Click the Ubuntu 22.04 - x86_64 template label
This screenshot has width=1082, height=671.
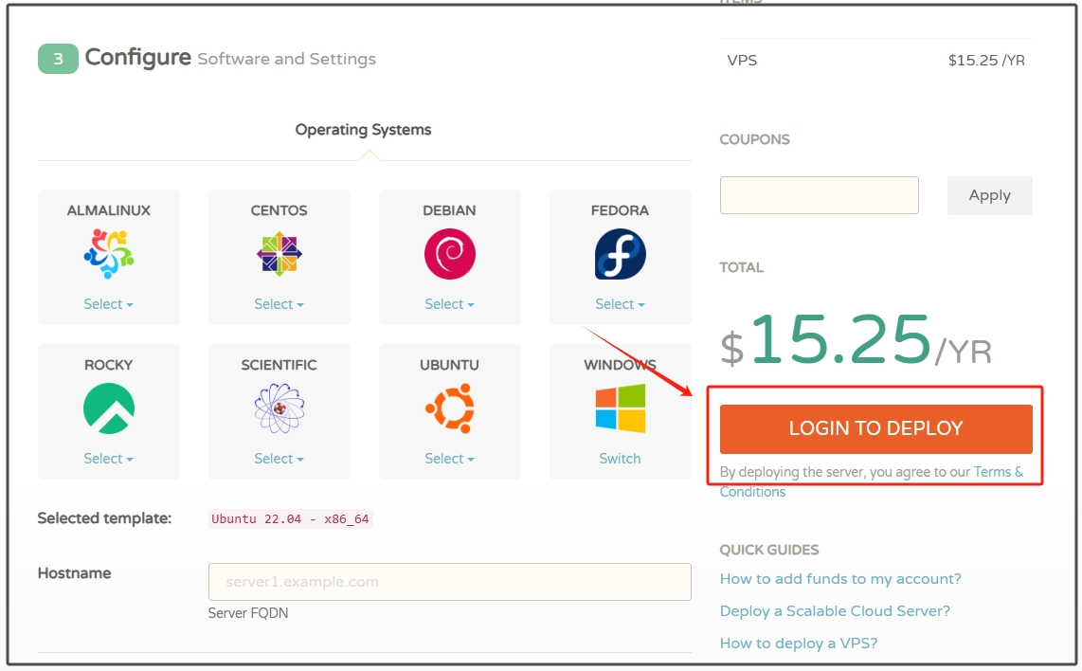291,519
